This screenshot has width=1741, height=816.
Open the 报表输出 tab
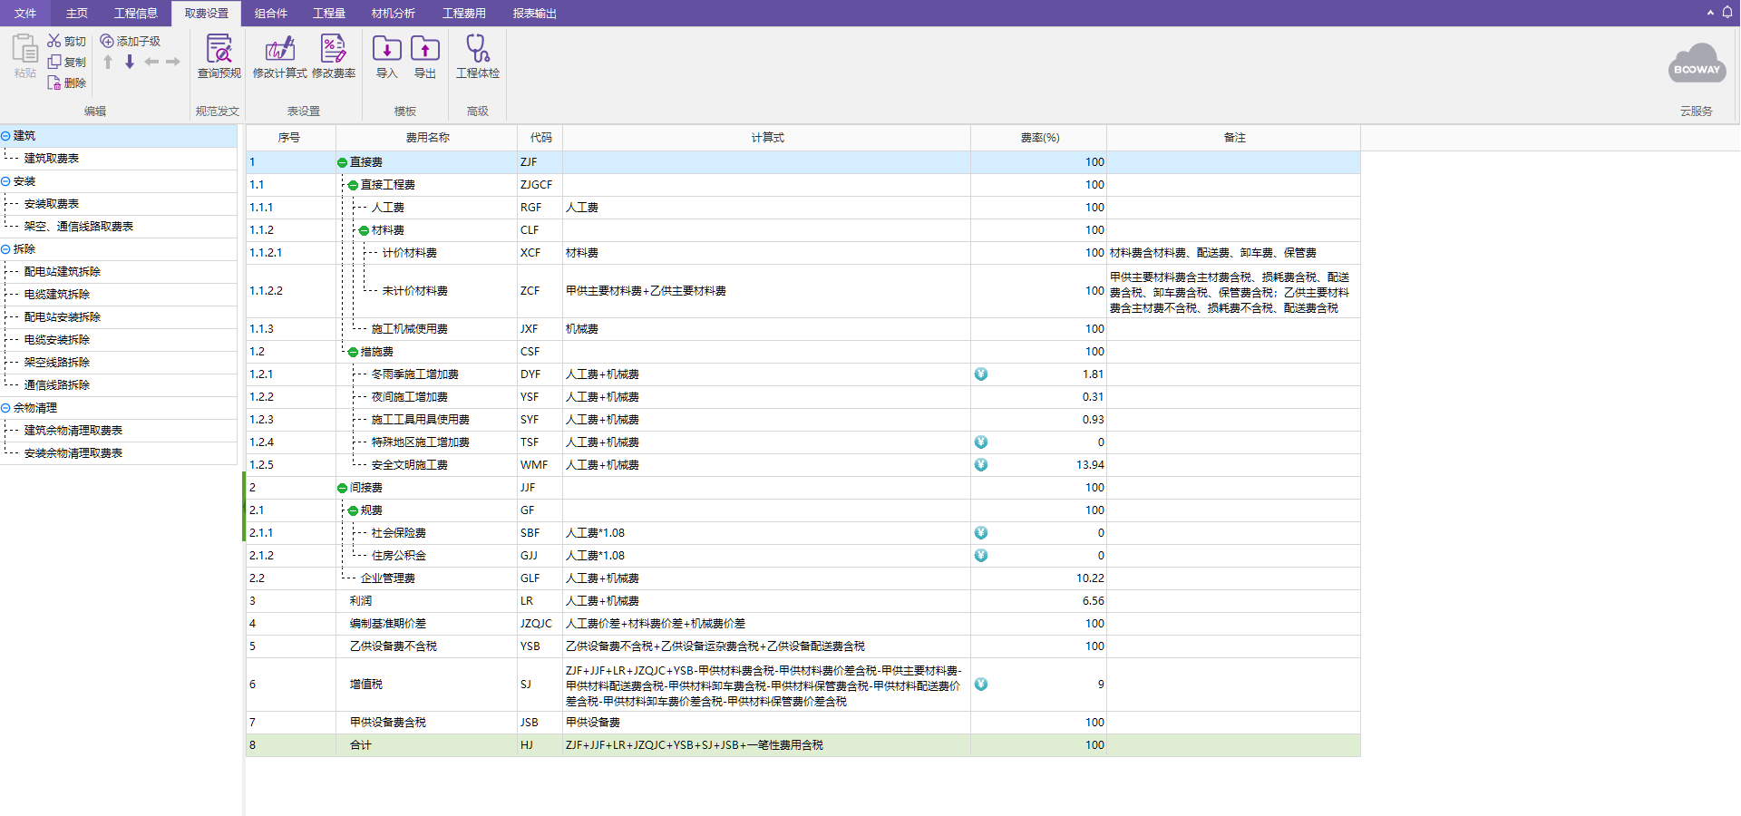(534, 13)
